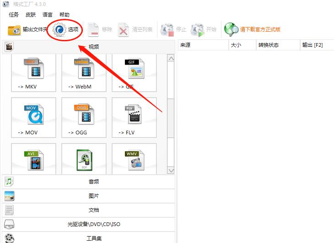Click the 文档 document category icon
The height and width of the screenshot is (243, 334).
coord(9,210)
